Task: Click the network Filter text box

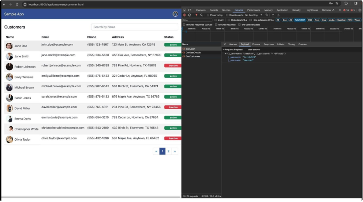Action: [x=197, y=20]
